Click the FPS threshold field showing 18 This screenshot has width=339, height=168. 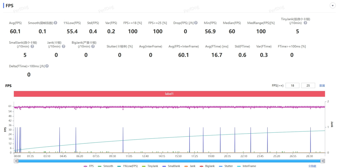(292, 85)
